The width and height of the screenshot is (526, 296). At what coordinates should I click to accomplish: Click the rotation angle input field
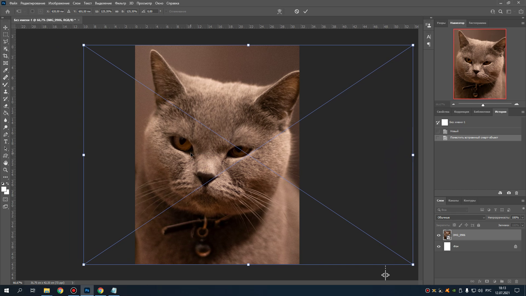coord(152,12)
